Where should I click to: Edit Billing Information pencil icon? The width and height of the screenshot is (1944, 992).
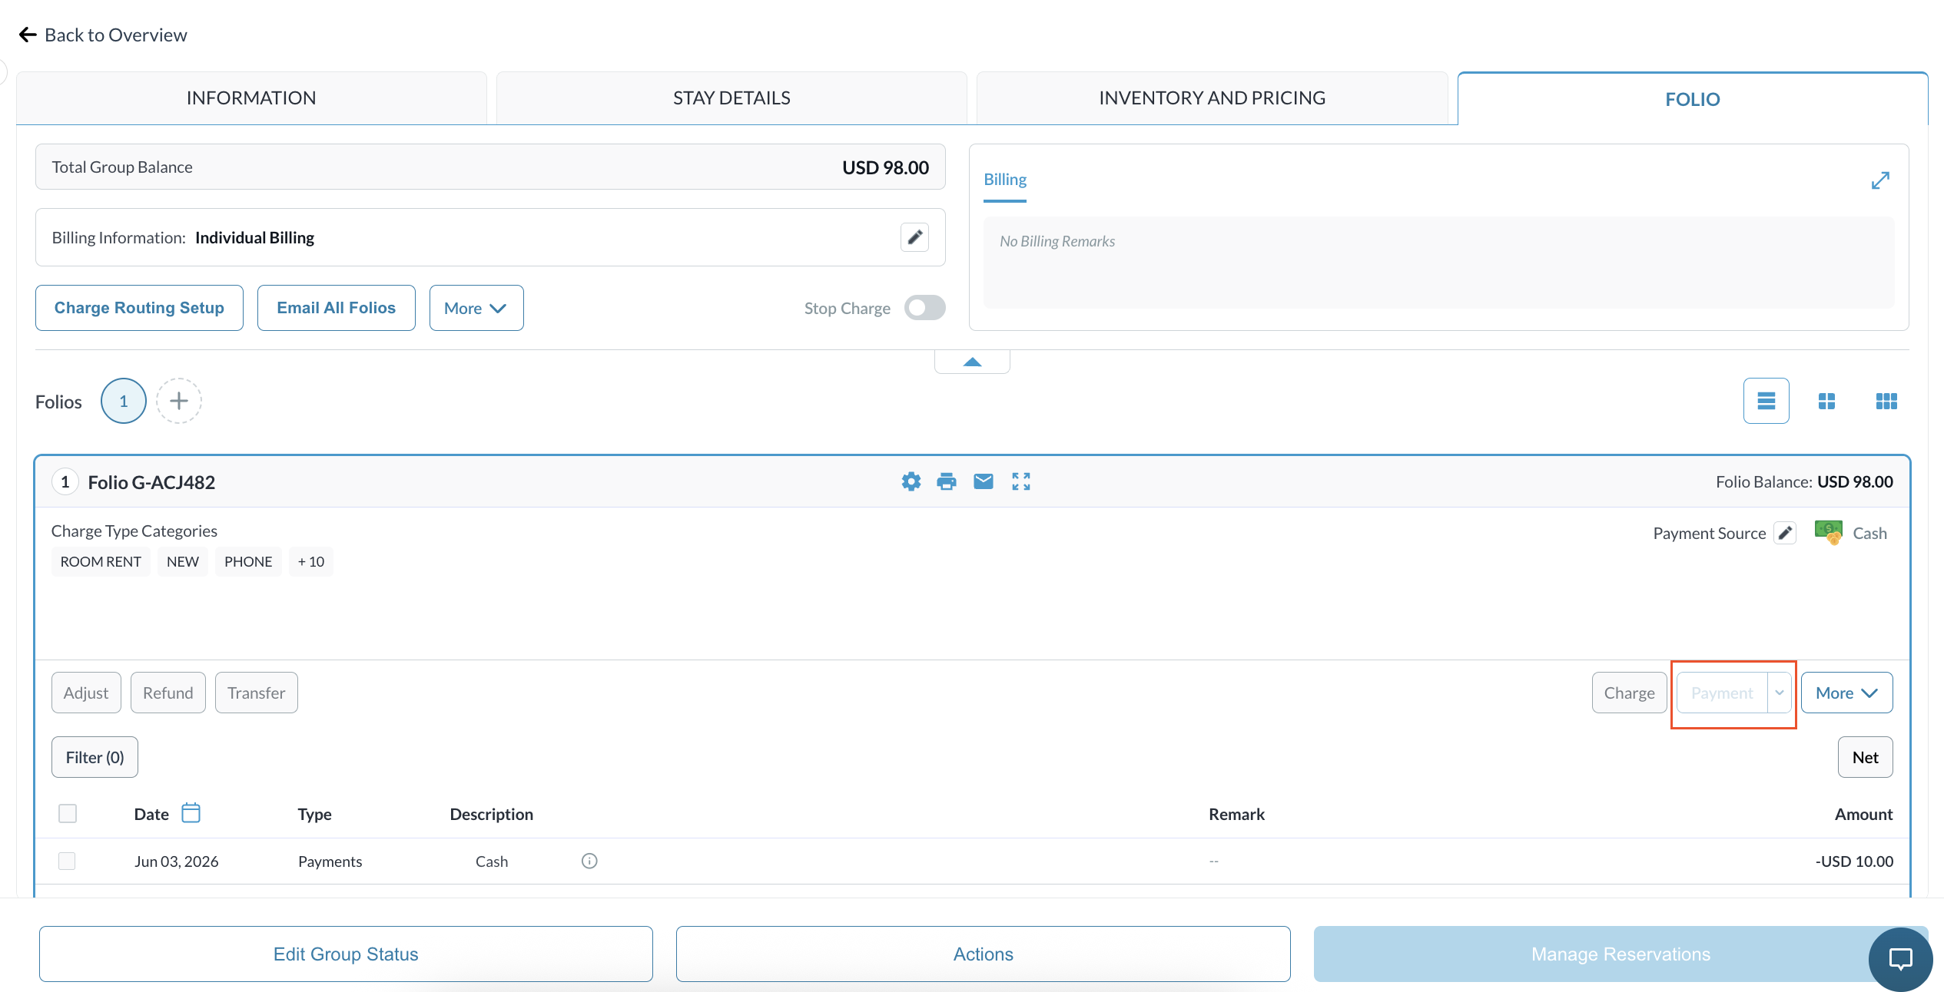(914, 237)
